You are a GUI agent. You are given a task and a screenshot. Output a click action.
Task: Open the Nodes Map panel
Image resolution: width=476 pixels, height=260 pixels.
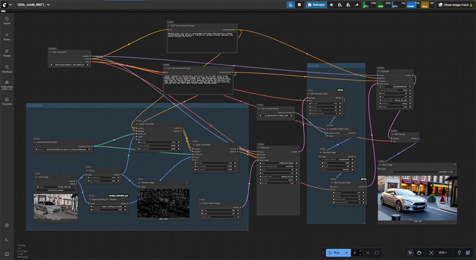coord(7,85)
